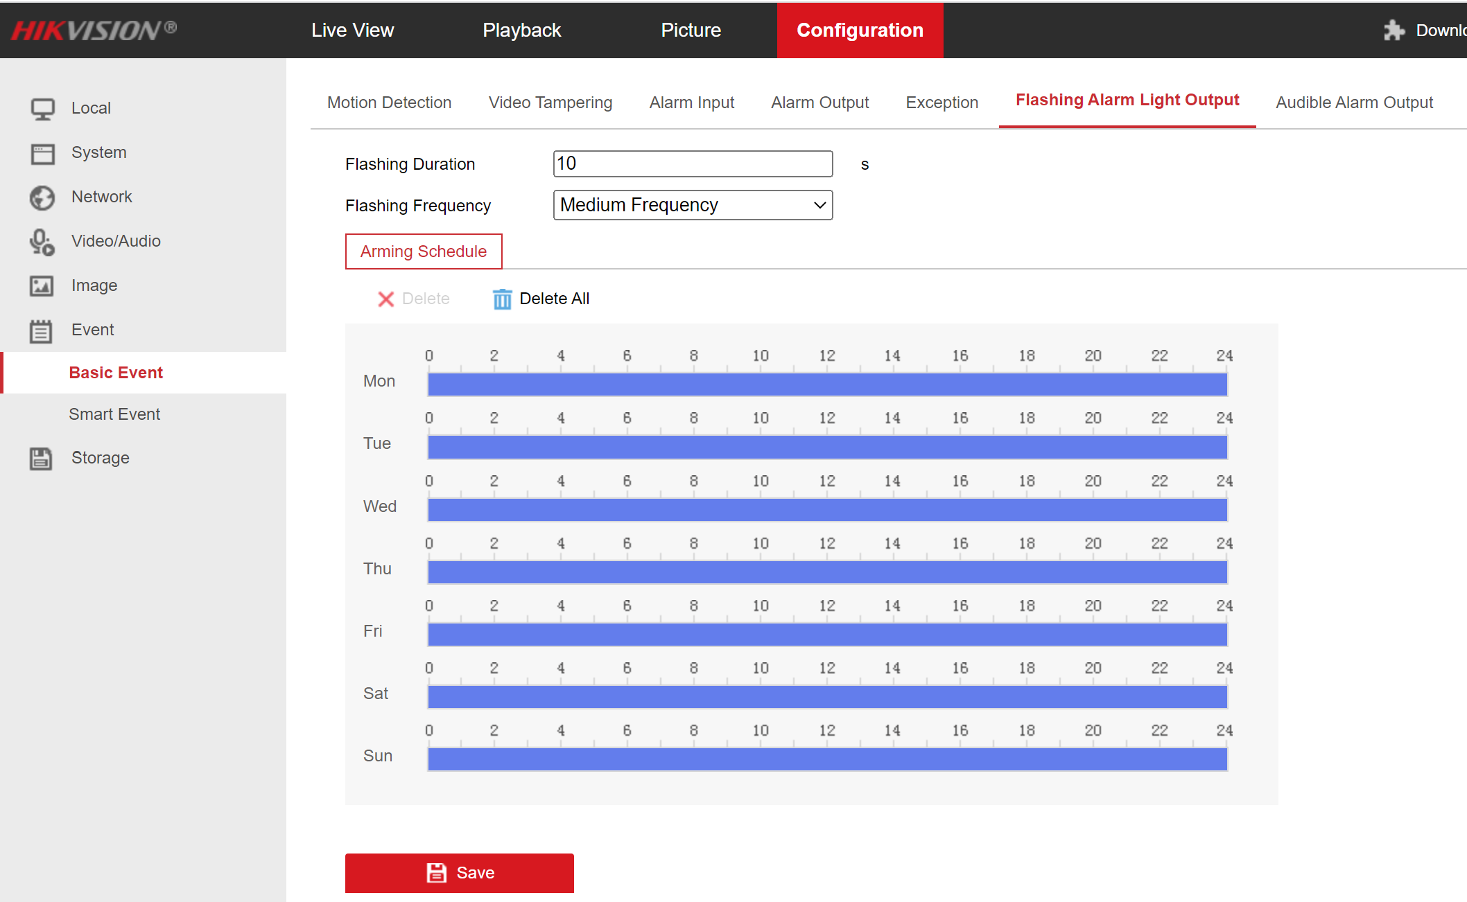Go to the Playback menu
1467x902 pixels.
(x=521, y=30)
